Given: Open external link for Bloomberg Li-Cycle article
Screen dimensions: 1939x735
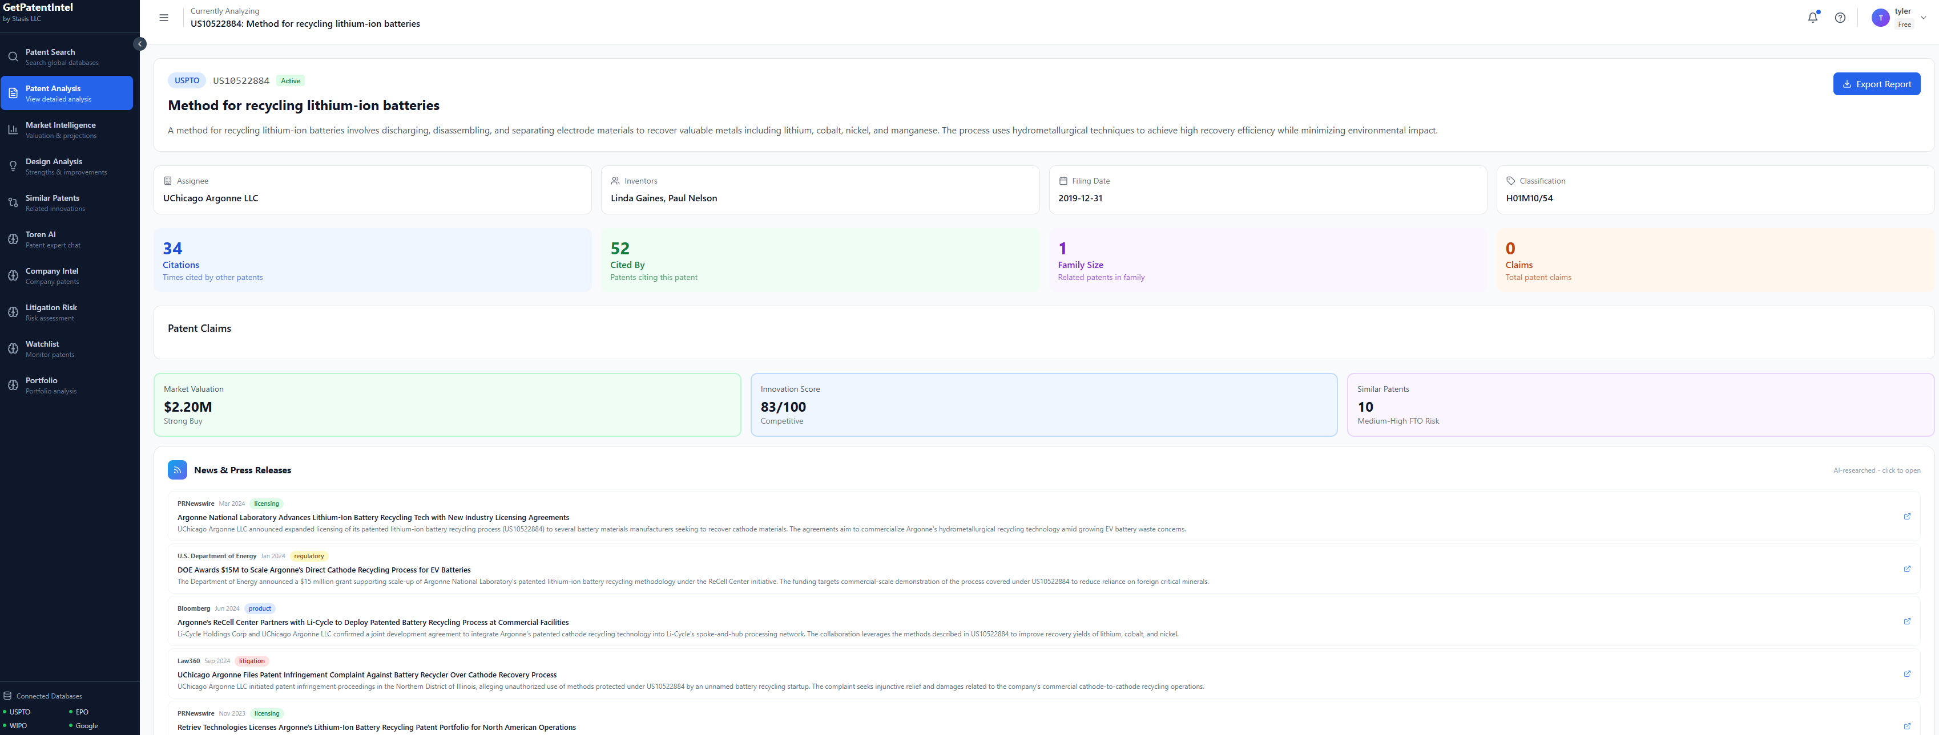Looking at the screenshot, I should point(1906,622).
